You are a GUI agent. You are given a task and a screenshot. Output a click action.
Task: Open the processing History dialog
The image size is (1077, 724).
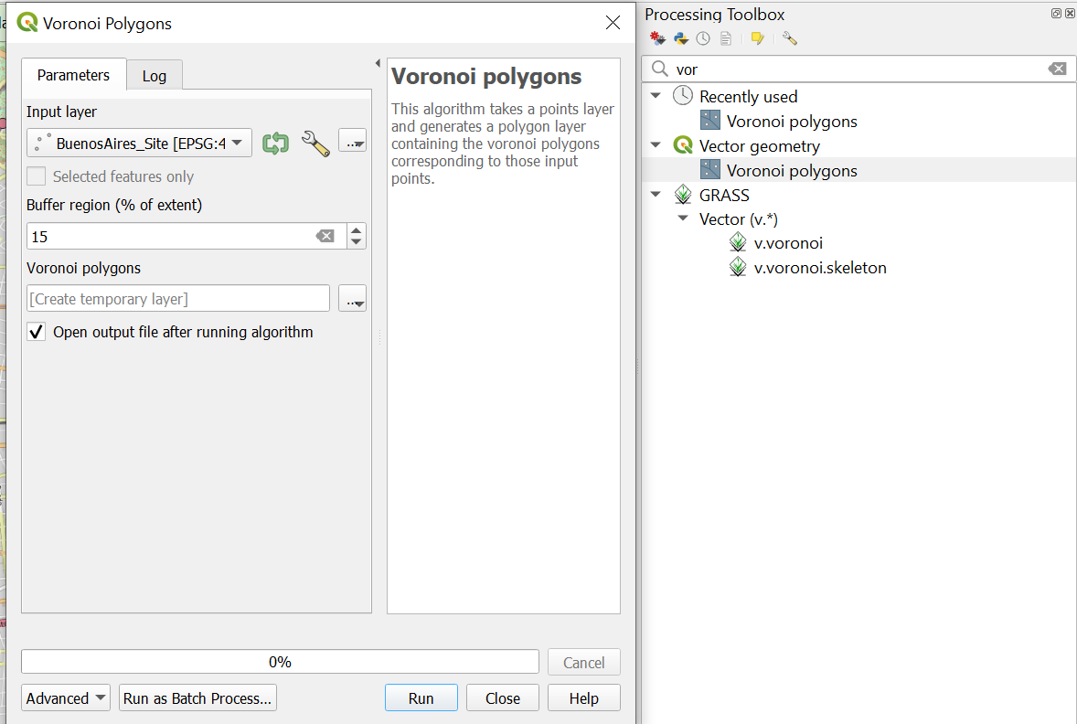(x=702, y=37)
